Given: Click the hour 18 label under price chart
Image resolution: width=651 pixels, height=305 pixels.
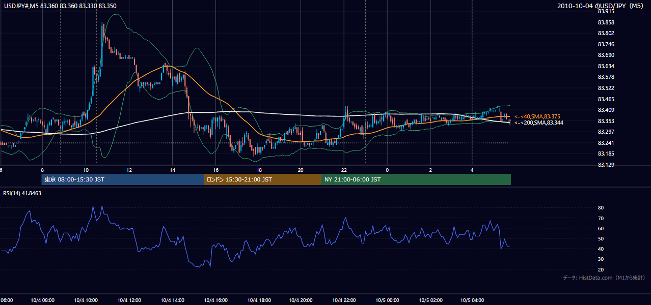Looking at the screenshot, I should 258,170.
